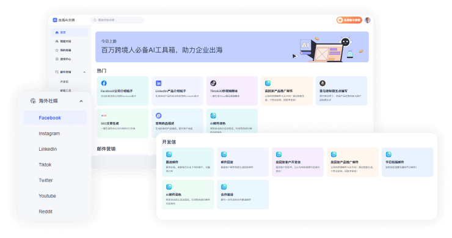Click mail icon on 高回复客户开发信 card
Image resolution: width=452 pixels, height=238 pixels.
(x=279, y=154)
